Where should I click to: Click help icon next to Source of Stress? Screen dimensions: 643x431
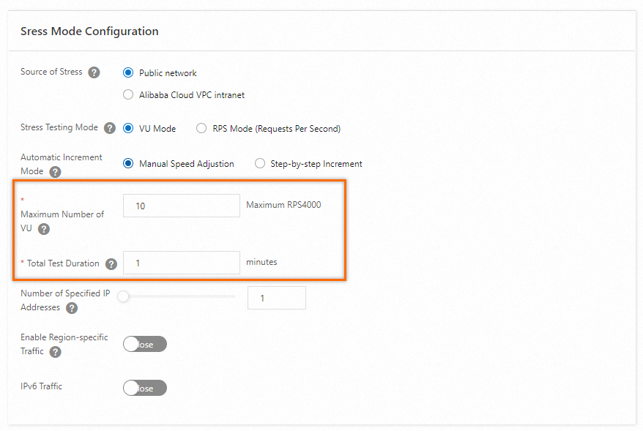tap(94, 72)
